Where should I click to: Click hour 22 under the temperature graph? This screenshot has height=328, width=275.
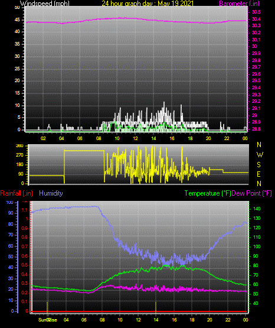click(x=228, y=320)
